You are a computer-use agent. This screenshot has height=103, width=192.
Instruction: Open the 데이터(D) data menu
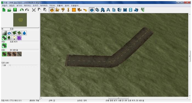44,5
